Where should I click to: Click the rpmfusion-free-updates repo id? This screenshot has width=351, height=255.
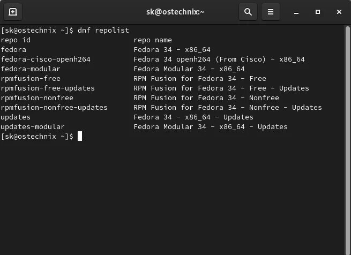48,88
